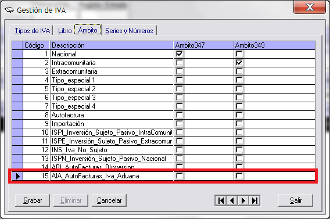Select the Intracomunitaria description cell
The image size is (330, 219).
point(112,63)
